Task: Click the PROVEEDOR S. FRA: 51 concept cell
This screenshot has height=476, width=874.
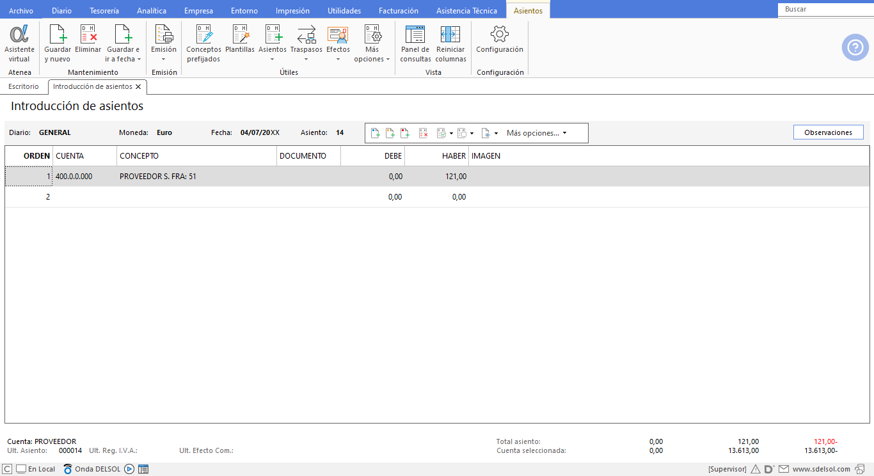Action: (196, 177)
